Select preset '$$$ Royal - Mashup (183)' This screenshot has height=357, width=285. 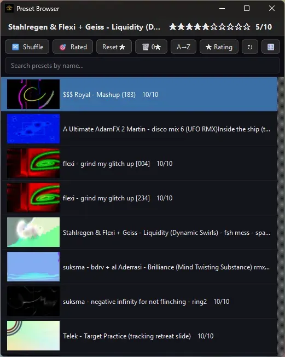pyautogui.click(x=139, y=94)
